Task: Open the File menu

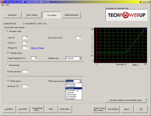Action: (3, 5)
